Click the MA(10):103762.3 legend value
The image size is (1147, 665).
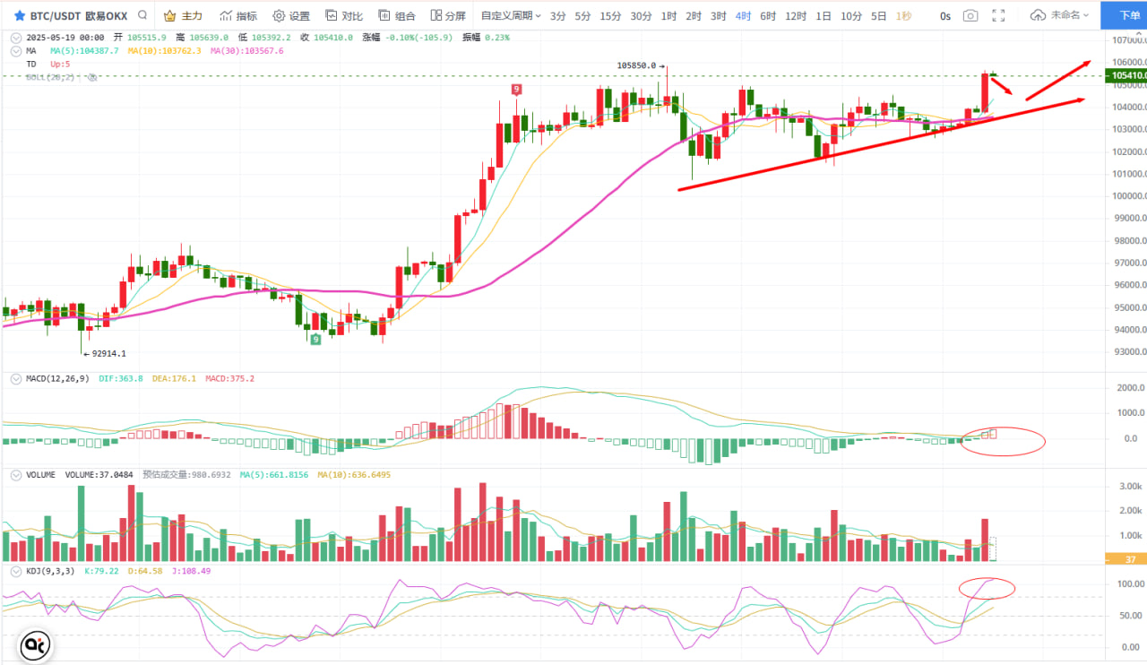coord(166,51)
